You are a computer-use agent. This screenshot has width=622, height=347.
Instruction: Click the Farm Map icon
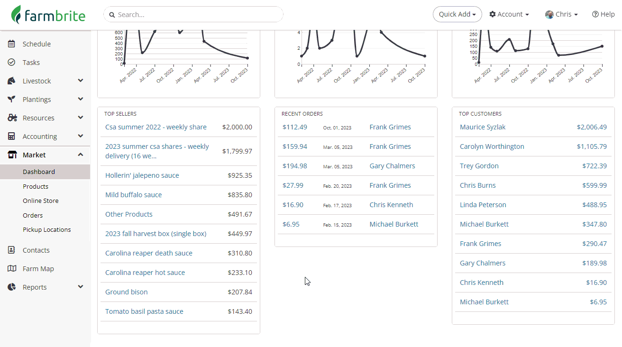(x=12, y=269)
